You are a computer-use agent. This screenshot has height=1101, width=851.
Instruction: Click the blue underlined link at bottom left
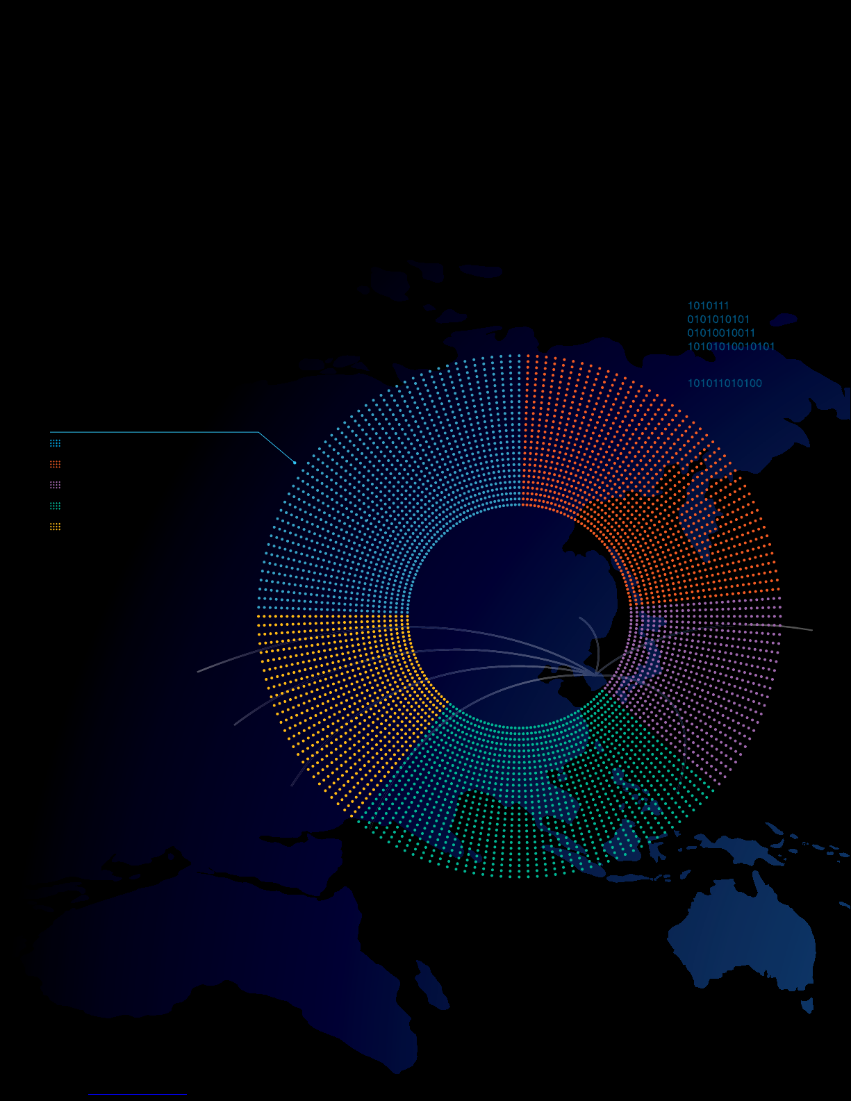coord(137,1094)
